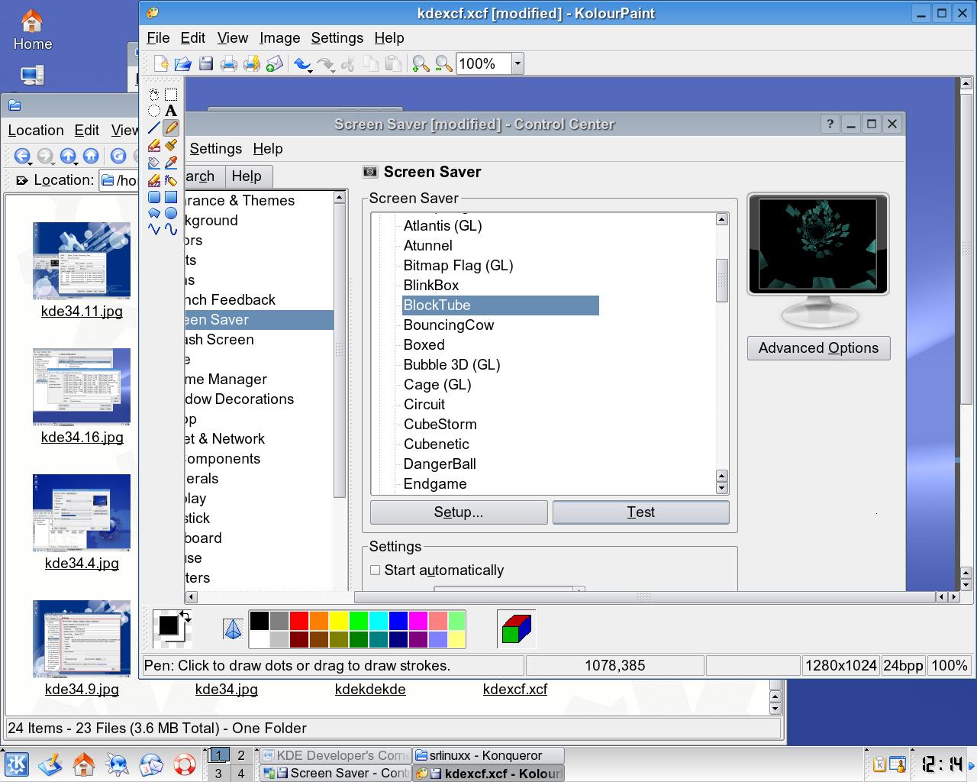Screen dimensions: 977x782
Task: Open the zoom level dropdown arrow
Action: pyautogui.click(x=518, y=63)
